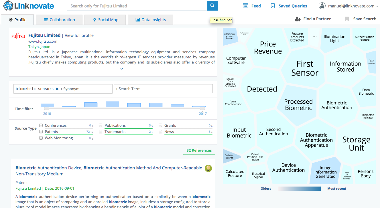Click the Search Term input field
Image resolution: width=380 pixels, height=208 pixels.
pyautogui.click(x=163, y=89)
